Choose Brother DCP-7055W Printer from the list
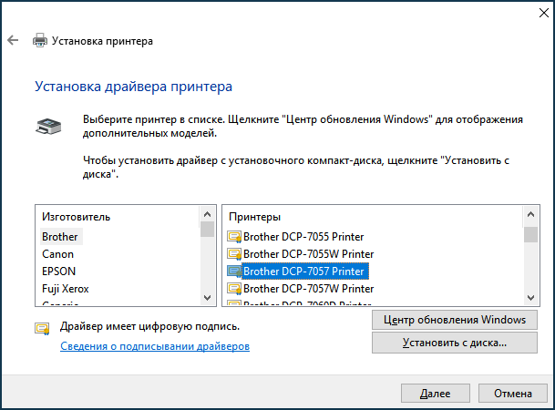 tap(308, 254)
